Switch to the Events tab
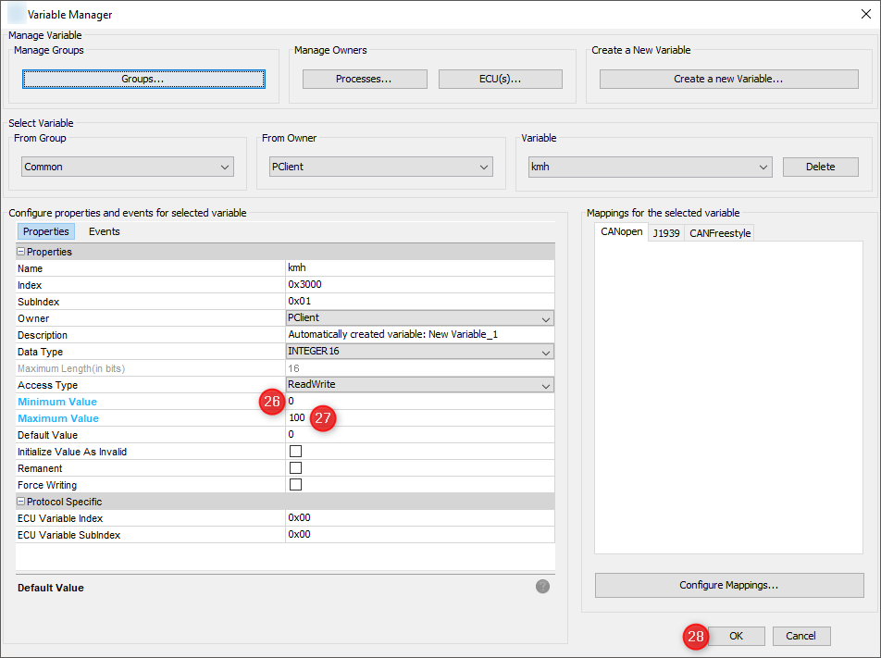The height and width of the screenshot is (658, 881). [x=105, y=231]
